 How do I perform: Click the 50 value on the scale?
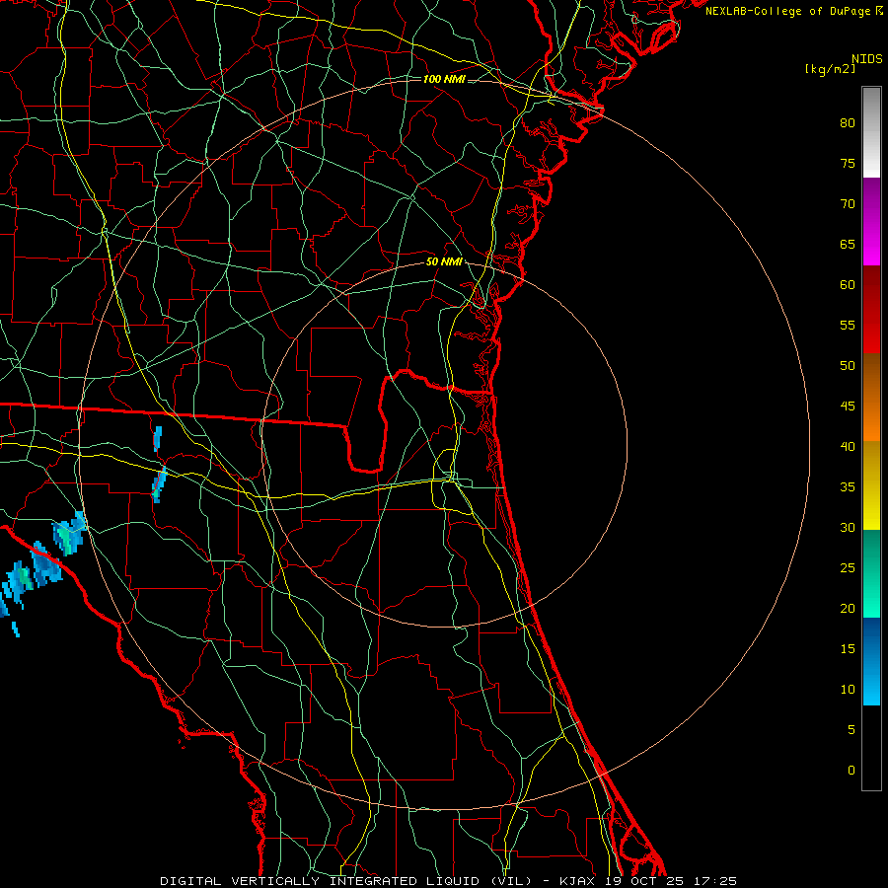tap(848, 366)
